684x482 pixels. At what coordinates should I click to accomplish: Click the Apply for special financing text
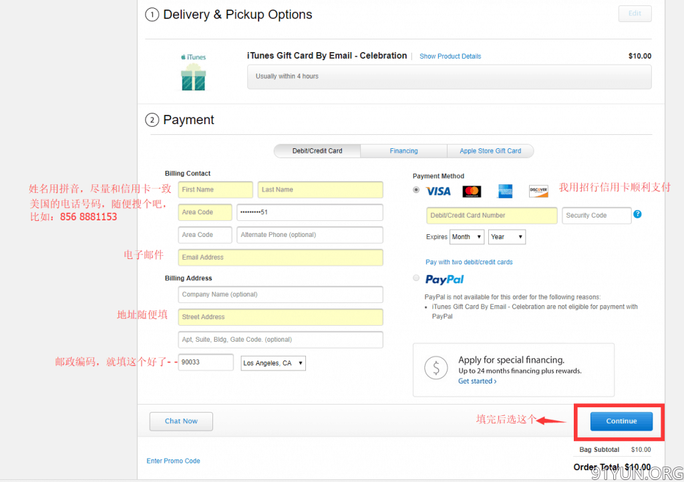coord(511,360)
